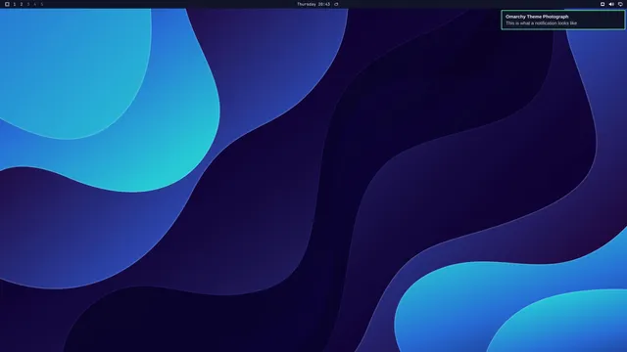Screen dimensions: 627x352
Task: Dismiss the Omarchy Theme Photograph notification
Action: coord(562,20)
